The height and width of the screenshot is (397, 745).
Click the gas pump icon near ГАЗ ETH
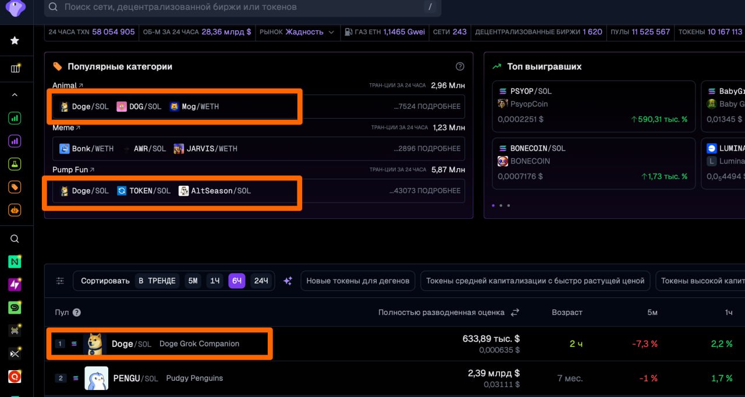coord(348,32)
